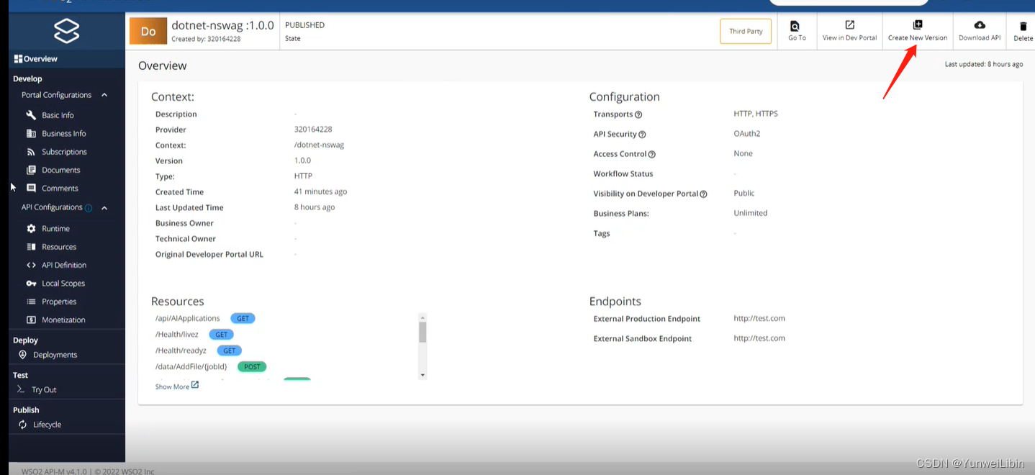The height and width of the screenshot is (475, 1035).
Task: Click the Delete trash icon
Action: point(1023,26)
